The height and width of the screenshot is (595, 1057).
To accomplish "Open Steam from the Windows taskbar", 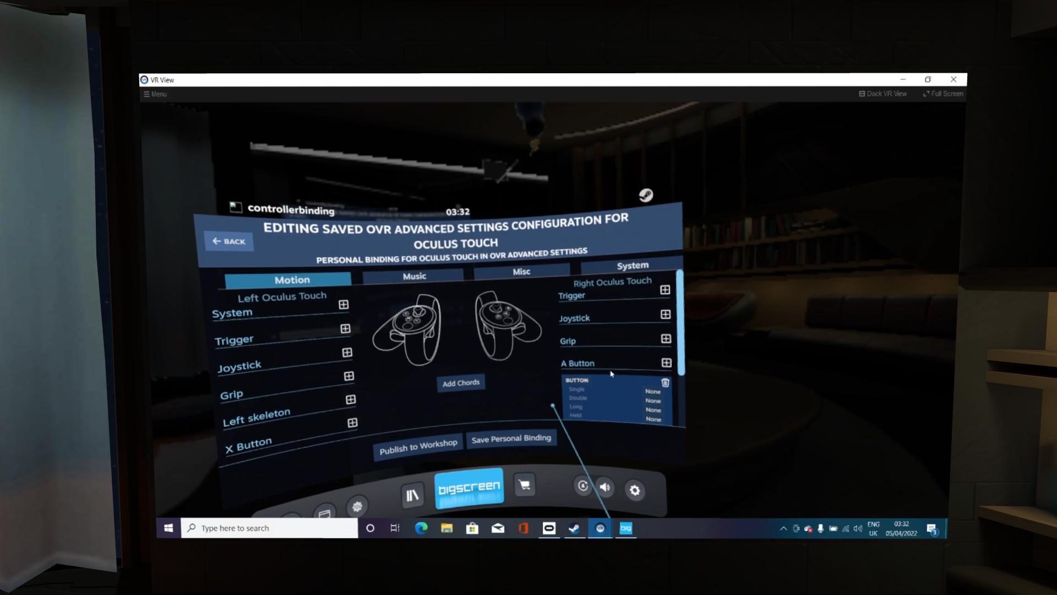I will 574,528.
